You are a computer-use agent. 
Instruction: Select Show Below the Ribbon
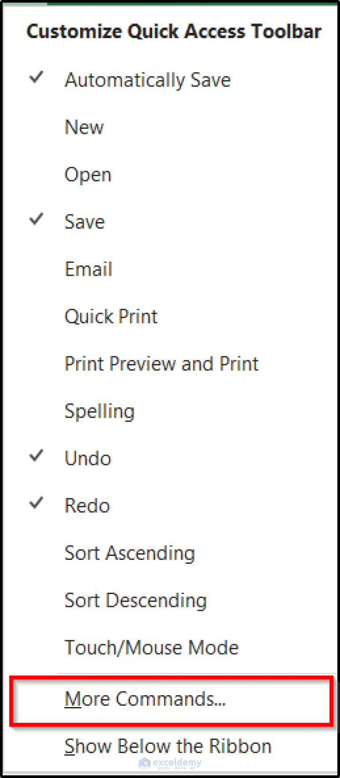pyautogui.click(x=168, y=746)
